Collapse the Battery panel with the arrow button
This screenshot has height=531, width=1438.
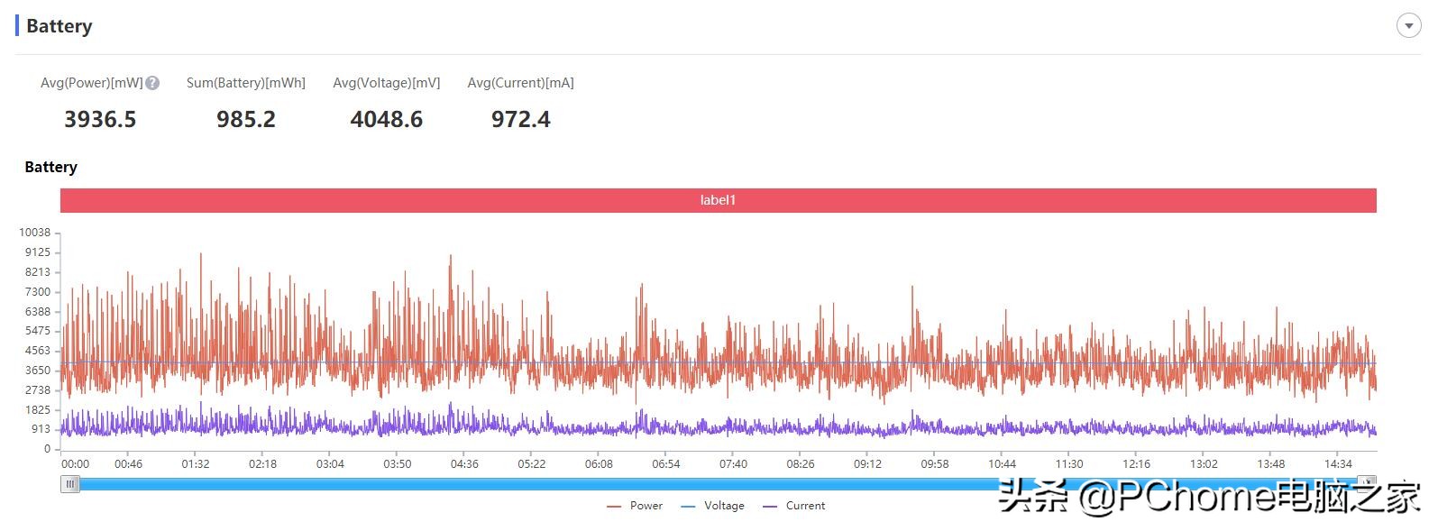pyautogui.click(x=1408, y=25)
